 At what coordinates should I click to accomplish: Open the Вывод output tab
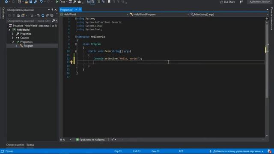pos(30,145)
